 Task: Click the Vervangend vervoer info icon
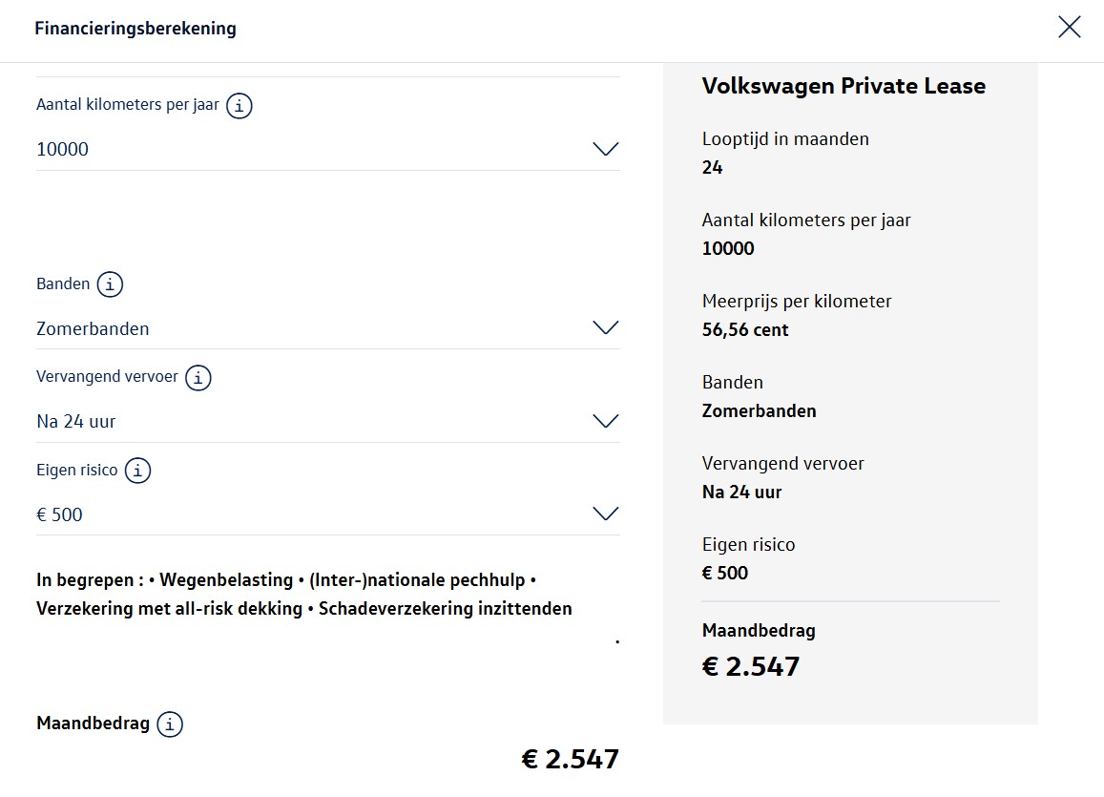(x=198, y=377)
